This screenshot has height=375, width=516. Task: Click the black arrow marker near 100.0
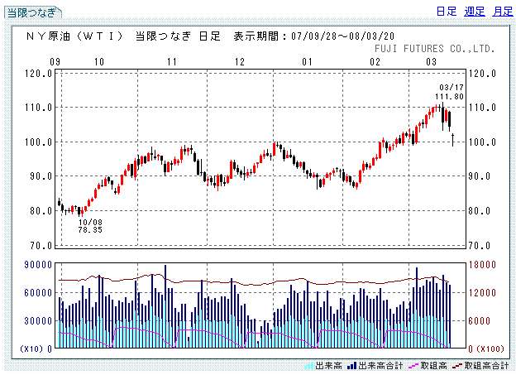452,139
